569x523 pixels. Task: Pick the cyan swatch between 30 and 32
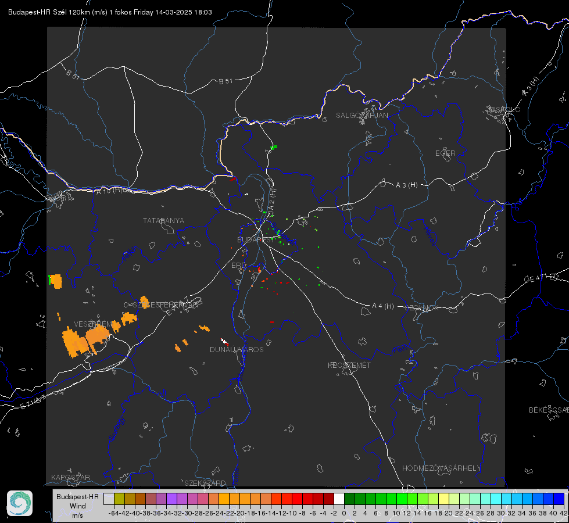(506, 499)
